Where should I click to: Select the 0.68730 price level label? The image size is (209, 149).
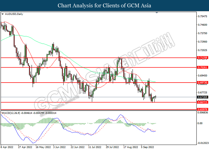coord(202,83)
